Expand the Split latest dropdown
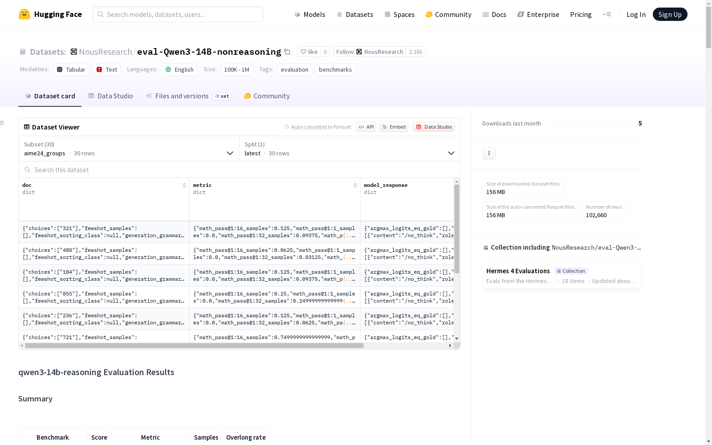712x445 pixels. [350, 149]
